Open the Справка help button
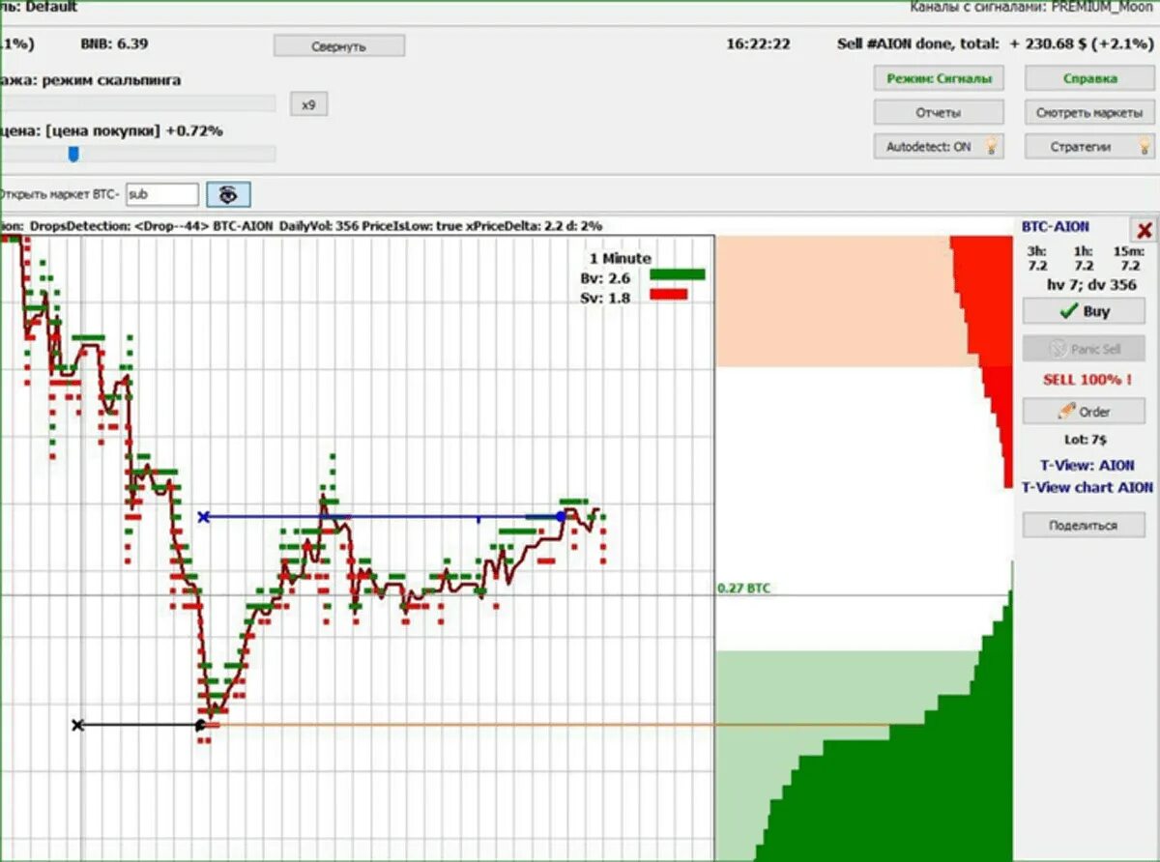 (1089, 78)
